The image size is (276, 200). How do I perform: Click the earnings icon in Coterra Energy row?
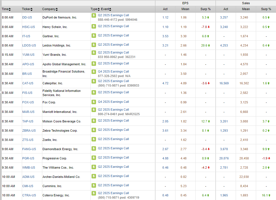click(x=94, y=193)
